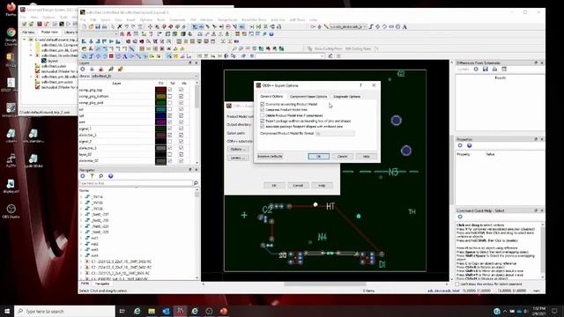Click the Navigator search text field
The width and height of the screenshot is (564, 317).
point(136,183)
